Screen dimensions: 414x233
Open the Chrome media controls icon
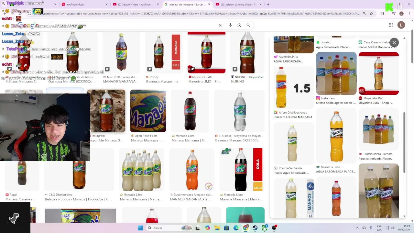pos(394,14)
